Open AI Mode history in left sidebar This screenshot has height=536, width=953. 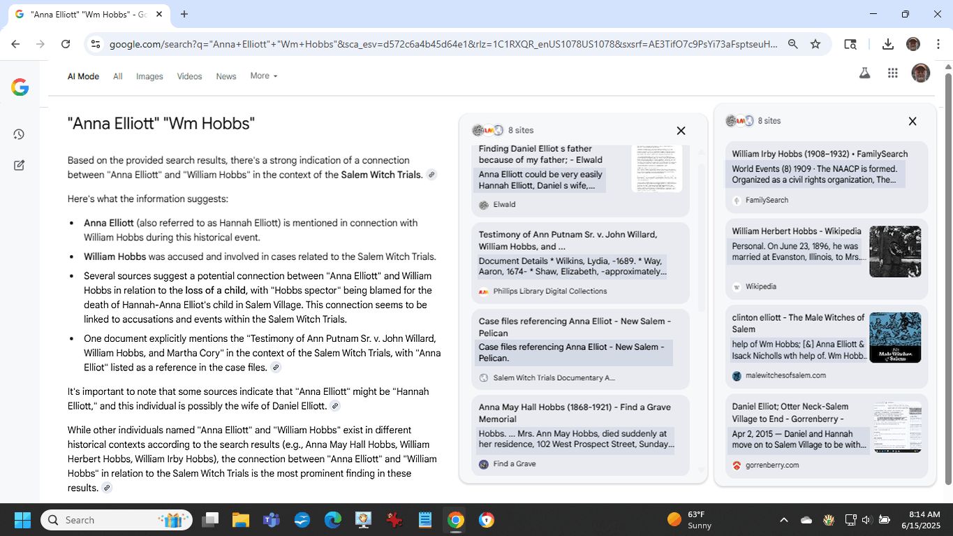point(19,134)
